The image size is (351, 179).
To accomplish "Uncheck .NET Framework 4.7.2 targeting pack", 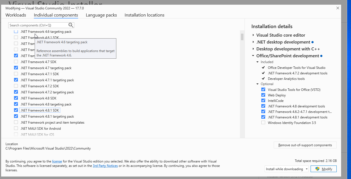I will tap(16, 92).
